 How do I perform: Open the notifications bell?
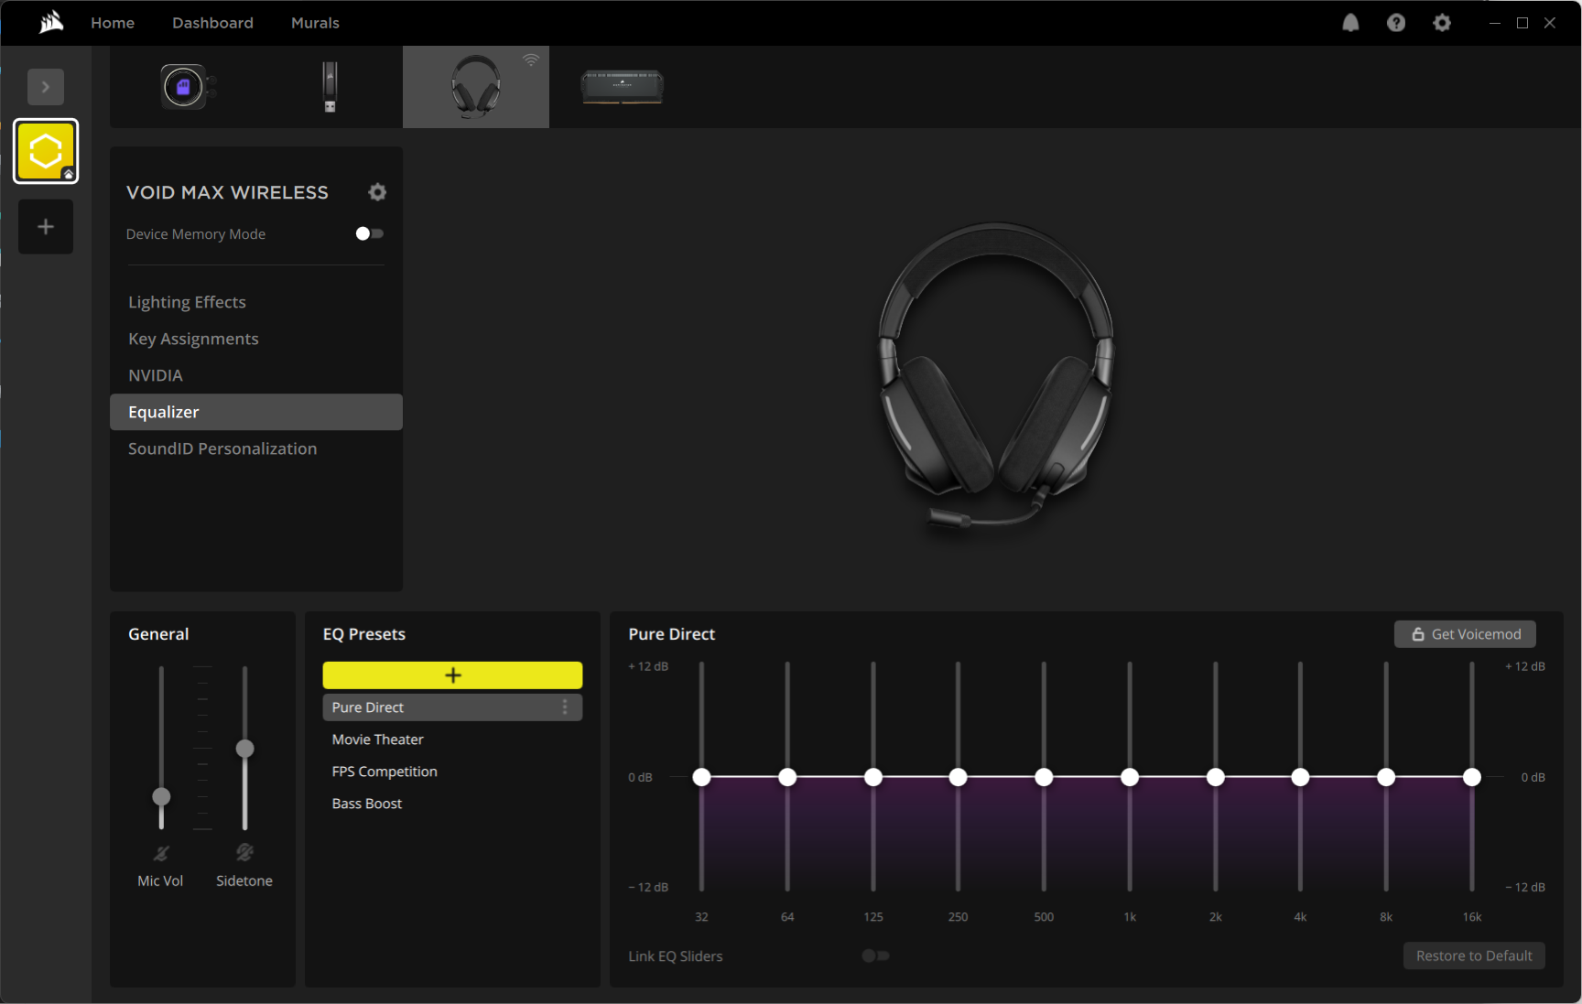(1350, 23)
